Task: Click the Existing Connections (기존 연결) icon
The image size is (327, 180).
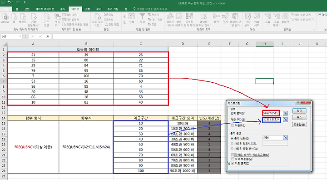Action: point(46,20)
